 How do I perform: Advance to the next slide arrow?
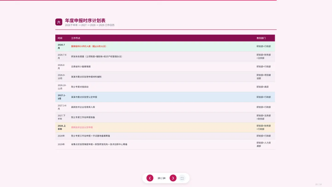[173, 178]
